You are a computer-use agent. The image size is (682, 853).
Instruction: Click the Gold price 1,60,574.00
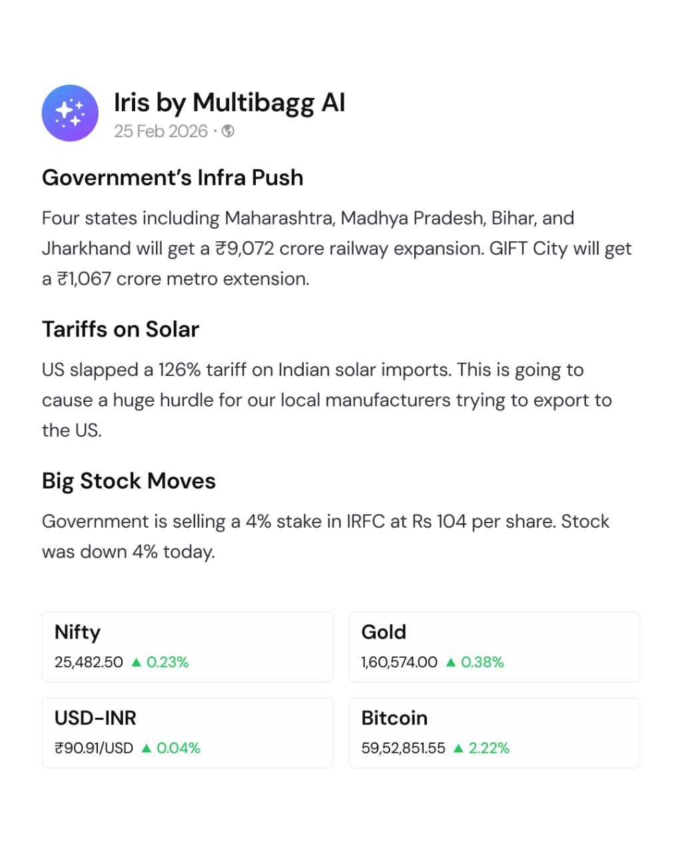pyautogui.click(x=399, y=662)
